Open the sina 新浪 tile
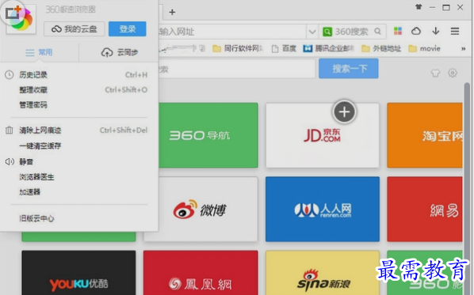 click(x=323, y=273)
